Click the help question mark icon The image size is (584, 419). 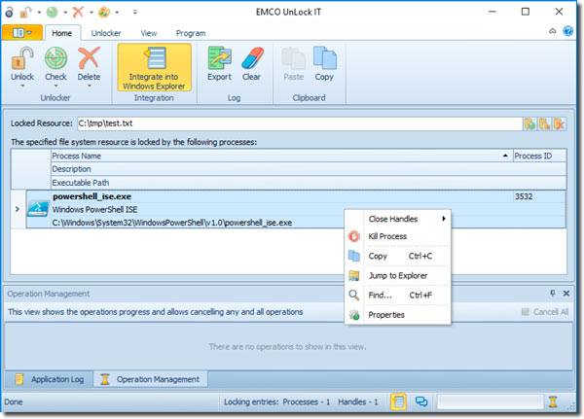pyautogui.click(x=568, y=31)
